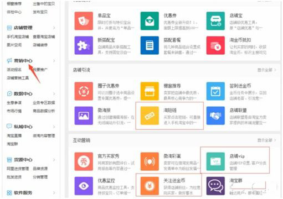Image resolution: width=283 pixels, height=199 pixels.
Task: Open the 淘金币抵扣 coins icon
Action: click(215, 45)
